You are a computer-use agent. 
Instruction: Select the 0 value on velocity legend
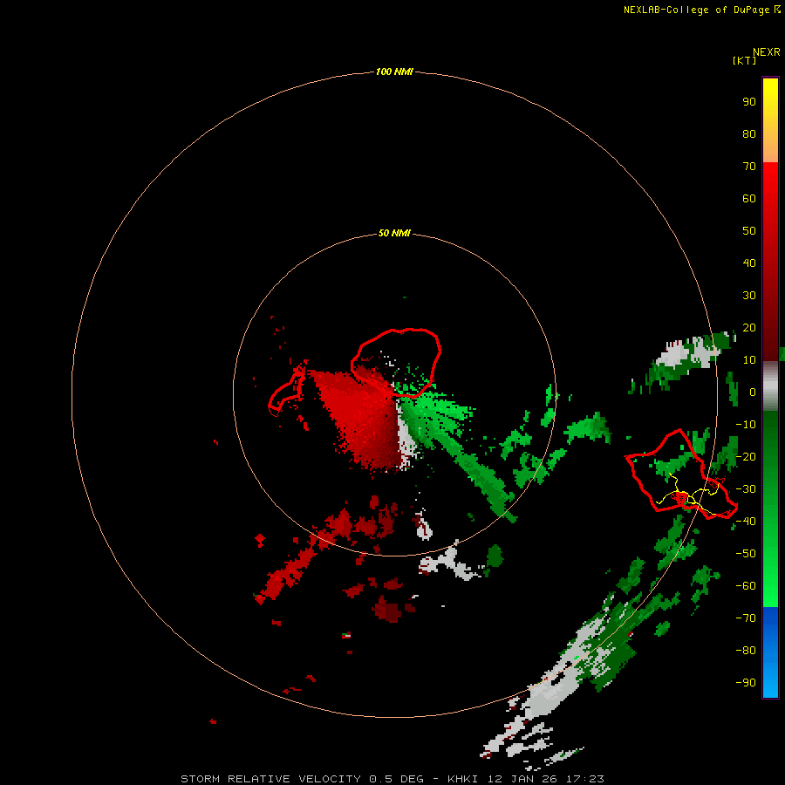click(753, 392)
